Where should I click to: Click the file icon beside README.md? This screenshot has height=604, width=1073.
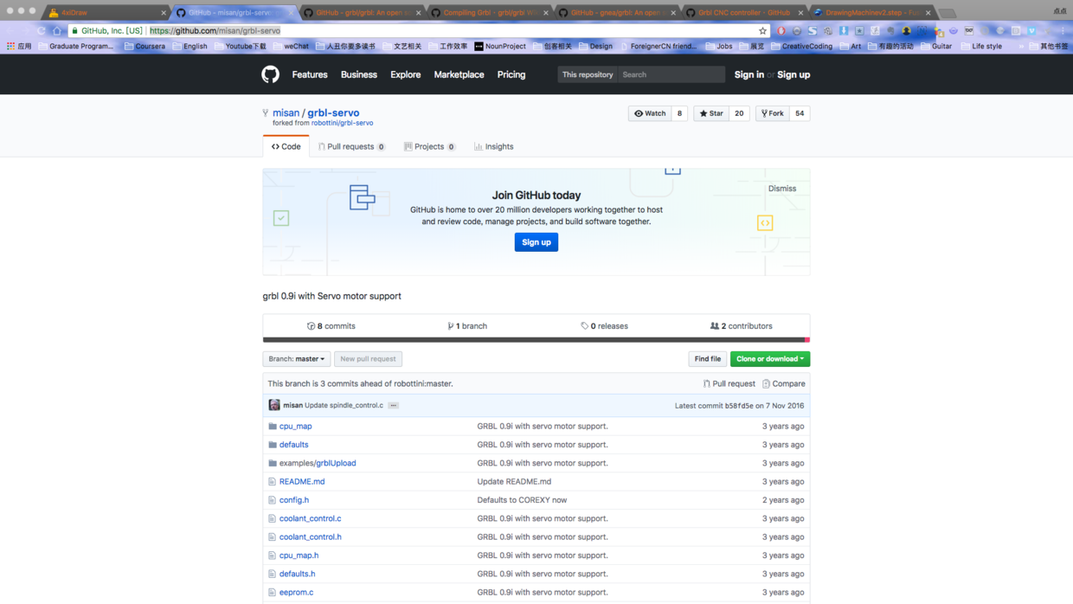coord(272,482)
